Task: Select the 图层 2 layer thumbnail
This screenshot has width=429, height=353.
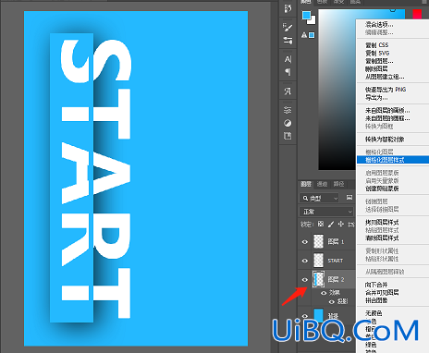Action: click(318, 279)
